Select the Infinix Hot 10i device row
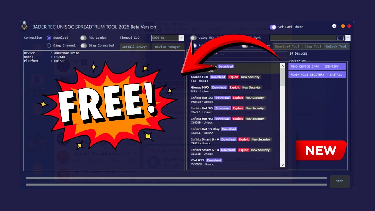 point(235,100)
